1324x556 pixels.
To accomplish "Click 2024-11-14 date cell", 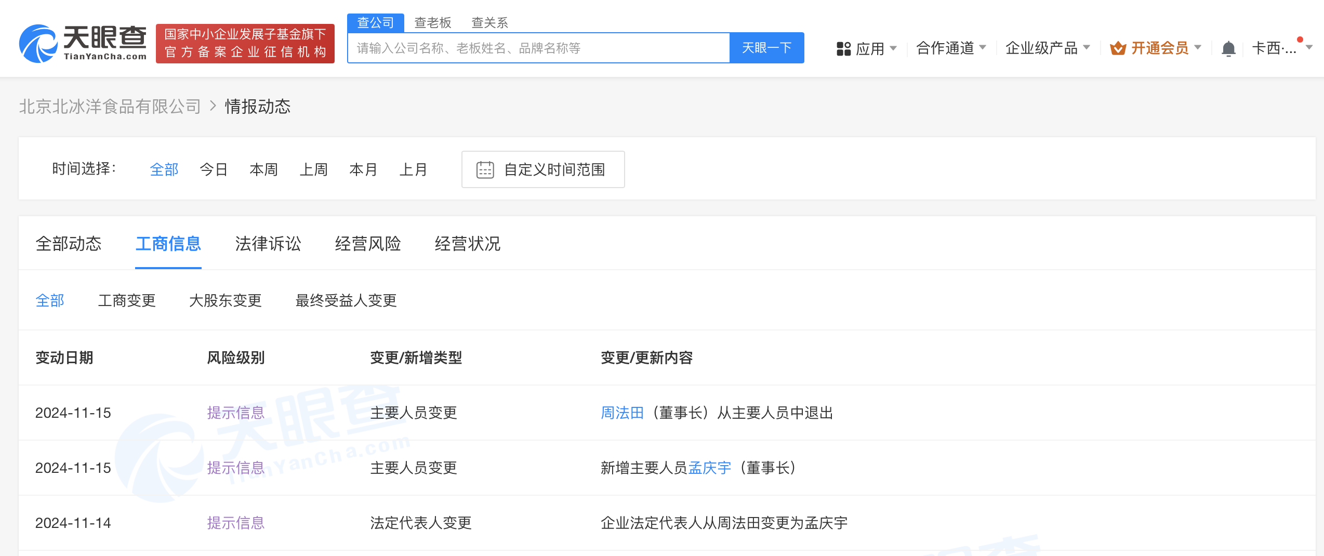I will [x=73, y=523].
